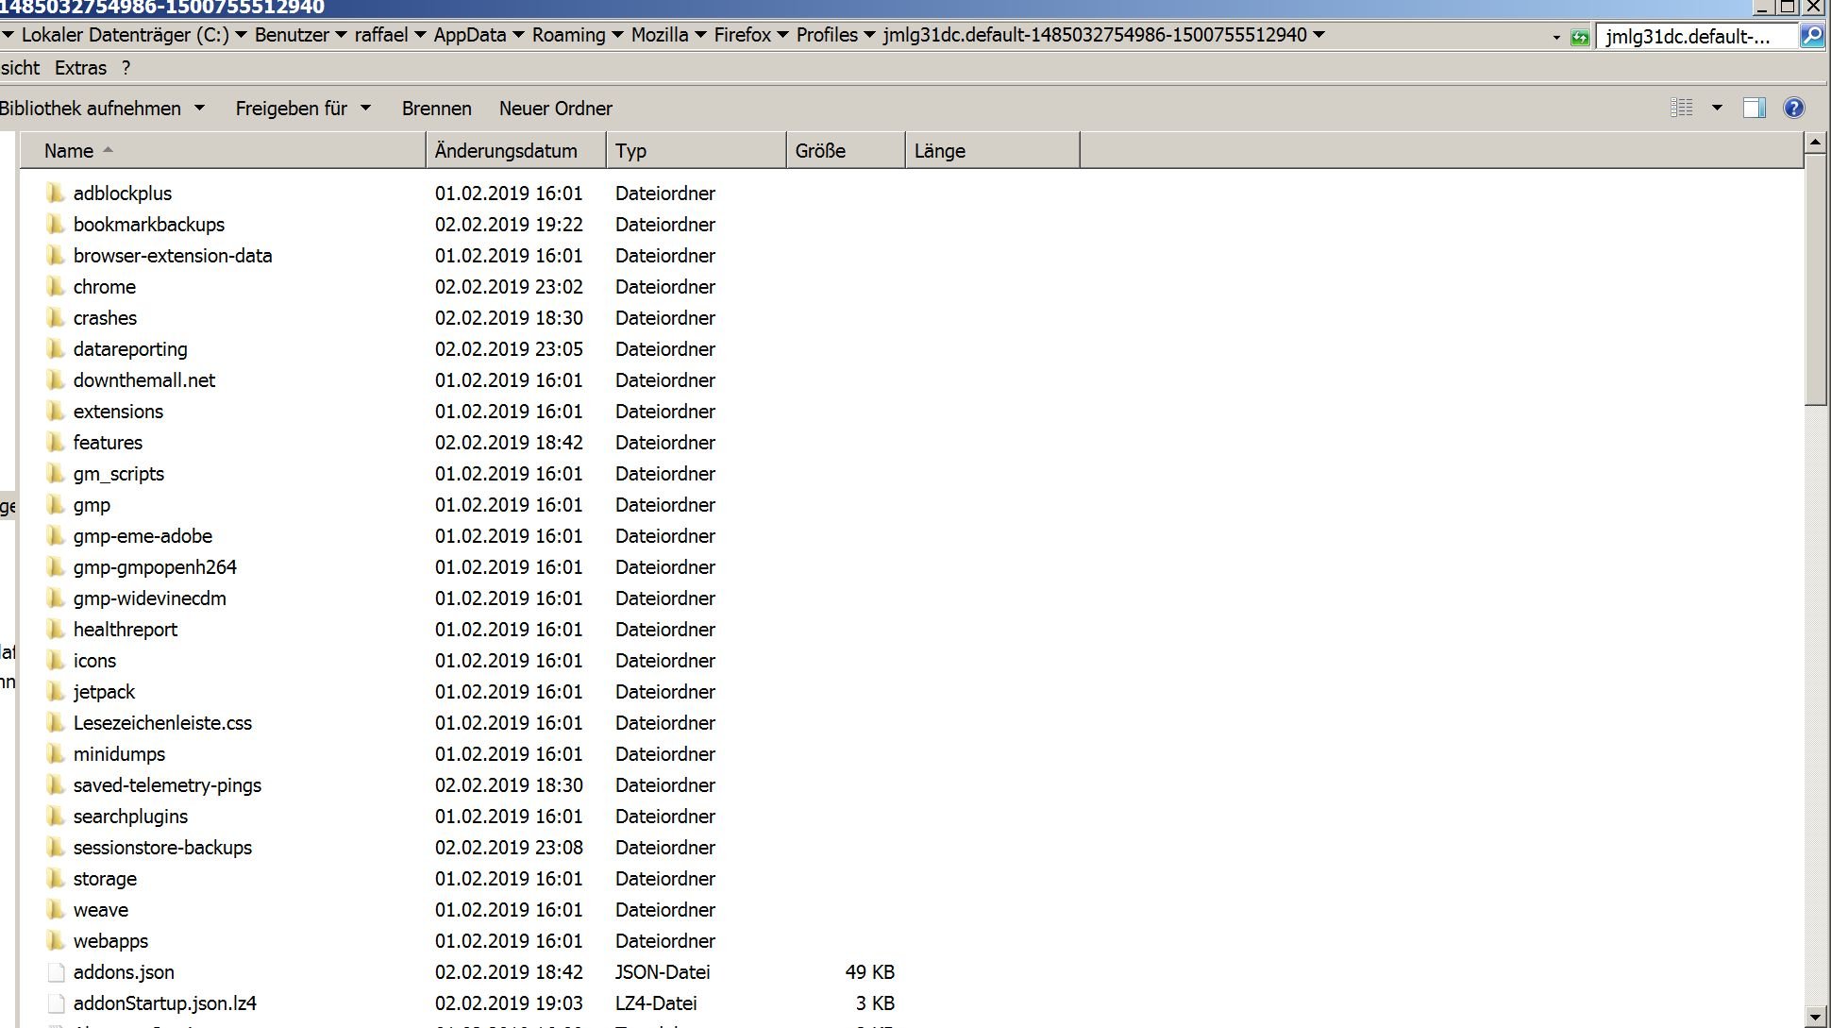This screenshot has height=1028, width=1831.
Task: Expand the Profiles breadcrumb dropdown arrow
Action: pos(869,35)
